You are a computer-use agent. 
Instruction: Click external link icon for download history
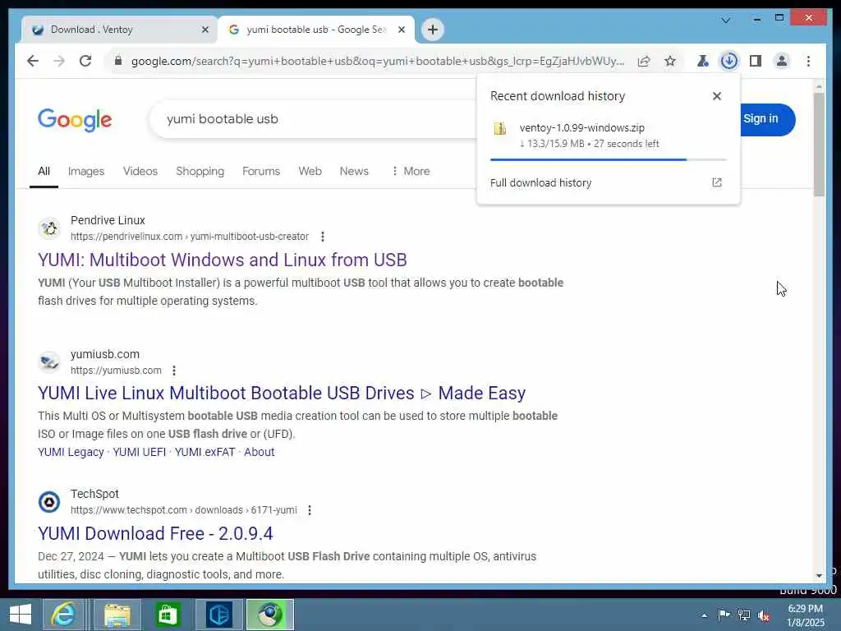[x=716, y=182]
